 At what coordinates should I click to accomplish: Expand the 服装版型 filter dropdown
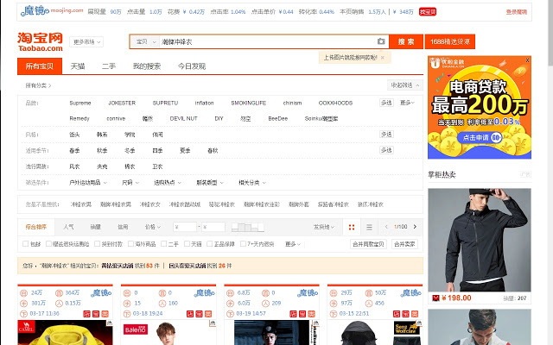210,182
